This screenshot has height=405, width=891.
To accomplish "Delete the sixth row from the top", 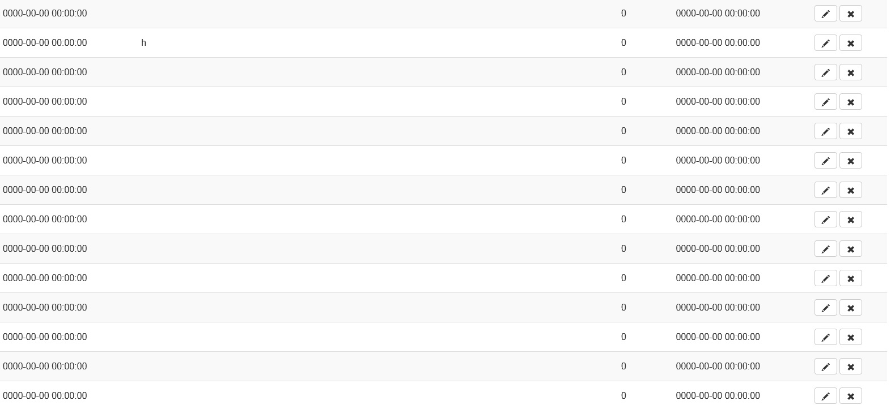I will pyautogui.click(x=850, y=161).
